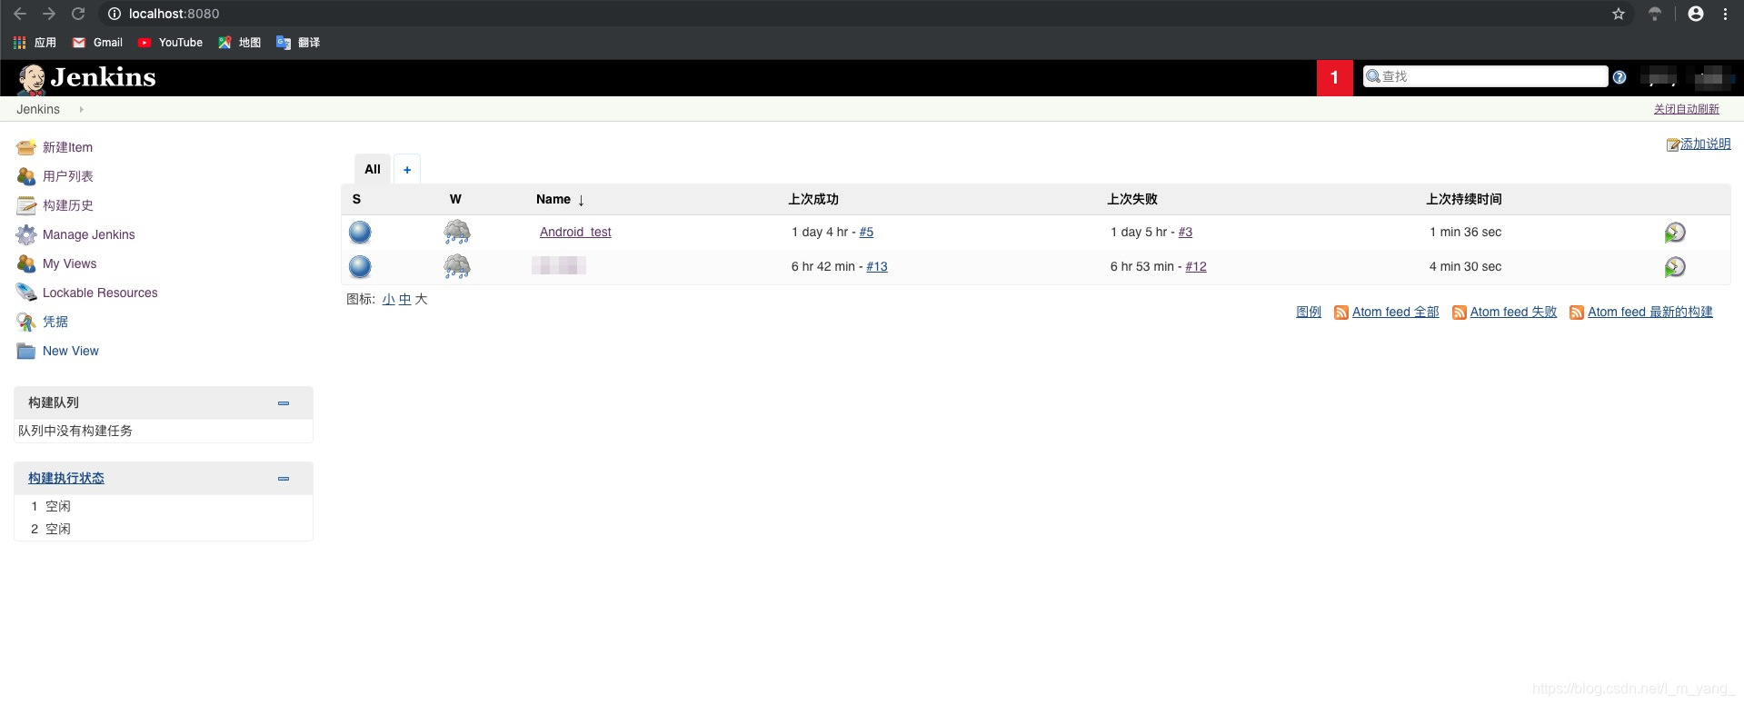Viewport: 1744px width, 705px height.
Task: Click the 凭据 credentials icon
Action: coord(26,322)
